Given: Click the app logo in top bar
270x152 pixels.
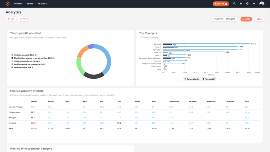Looking at the screenshot, I should click(8, 4).
